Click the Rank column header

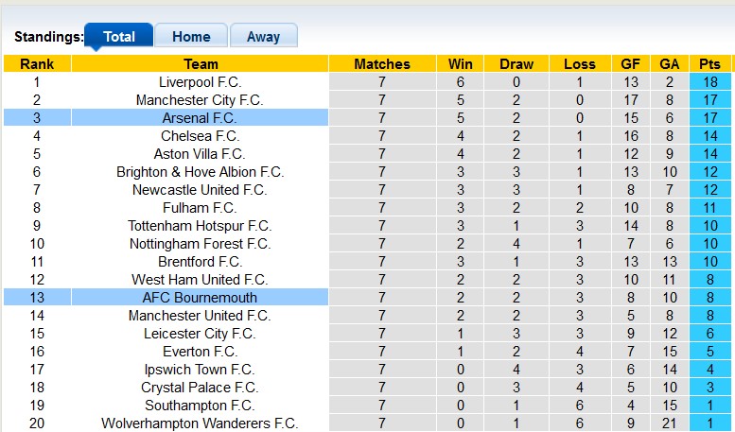pos(37,64)
